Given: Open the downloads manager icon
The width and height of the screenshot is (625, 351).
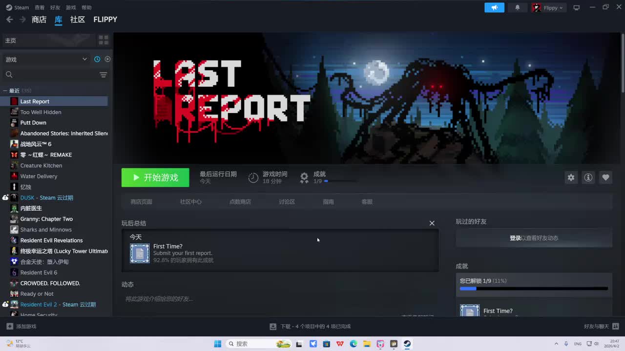Looking at the screenshot, I should click(273, 326).
